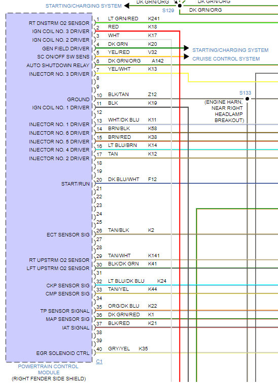The width and height of the screenshot is (278, 387).
Task: Click the arrowhead on the DK GRN K20 wire
Action: (x=186, y=48)
